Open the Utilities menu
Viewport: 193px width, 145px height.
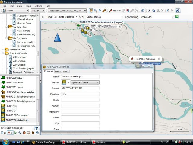pos(38,6)
